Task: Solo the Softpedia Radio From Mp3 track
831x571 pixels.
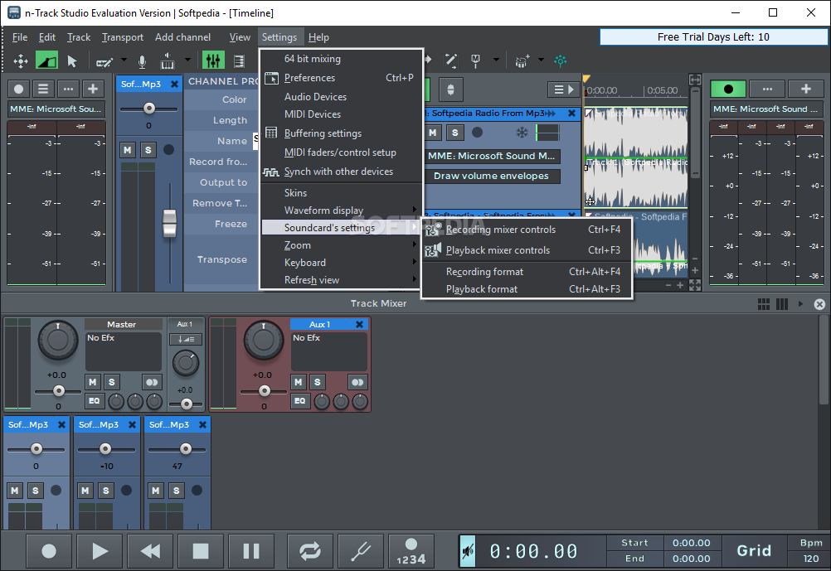Action: (454, 133)
